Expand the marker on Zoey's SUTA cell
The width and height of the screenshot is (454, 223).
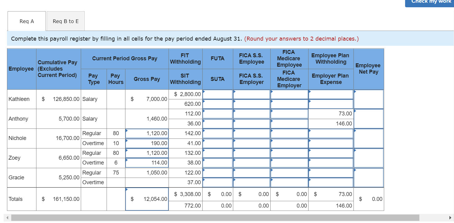coord(204,161)
